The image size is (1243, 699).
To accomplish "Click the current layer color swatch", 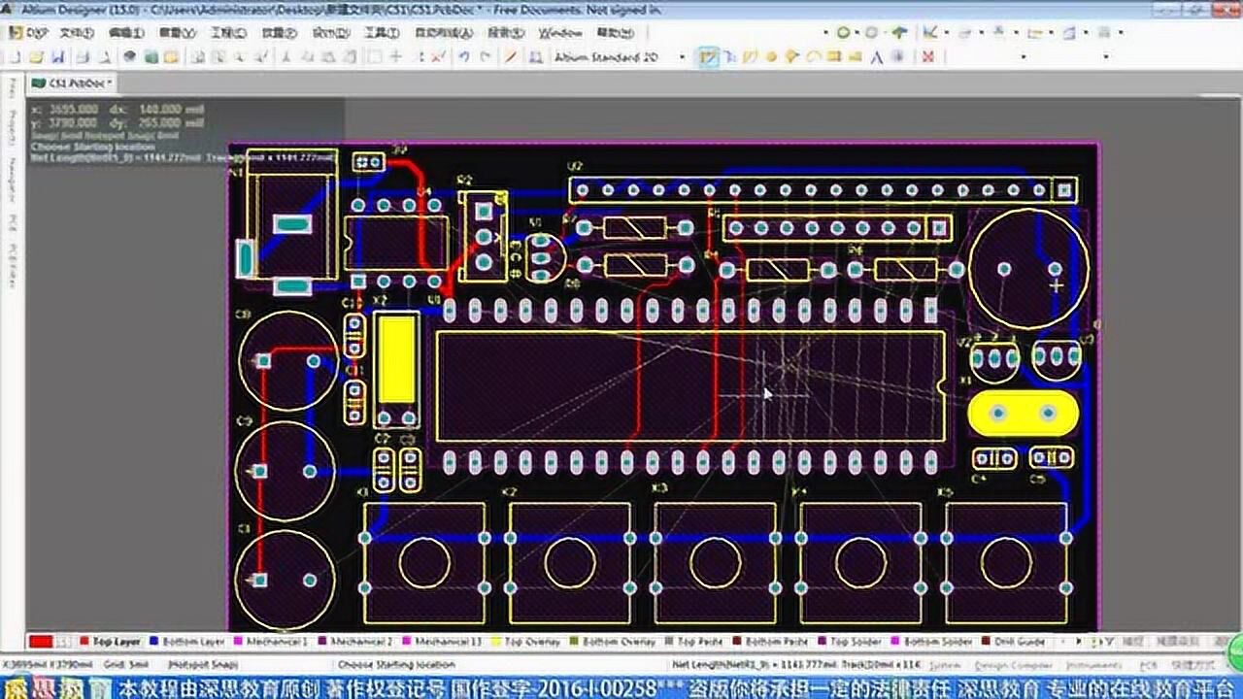I will click(41, 640).
